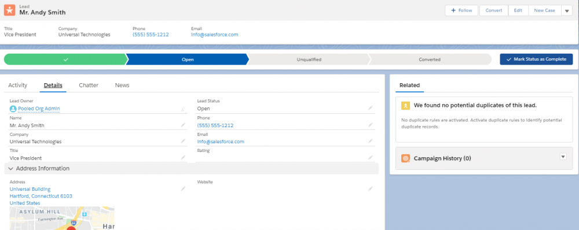This screenshot has height=230, width=579.
Task: Edit the Title field pencil icon
Action: click(x=183, y=157)
